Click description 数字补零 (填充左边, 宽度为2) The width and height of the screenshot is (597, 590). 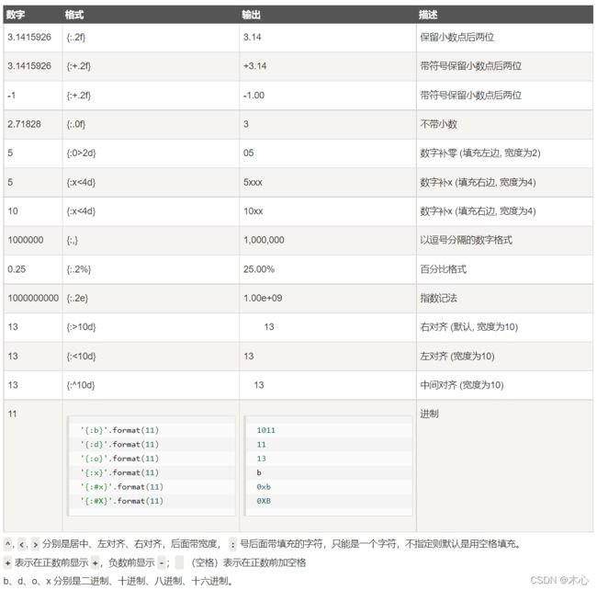point(480,153)
